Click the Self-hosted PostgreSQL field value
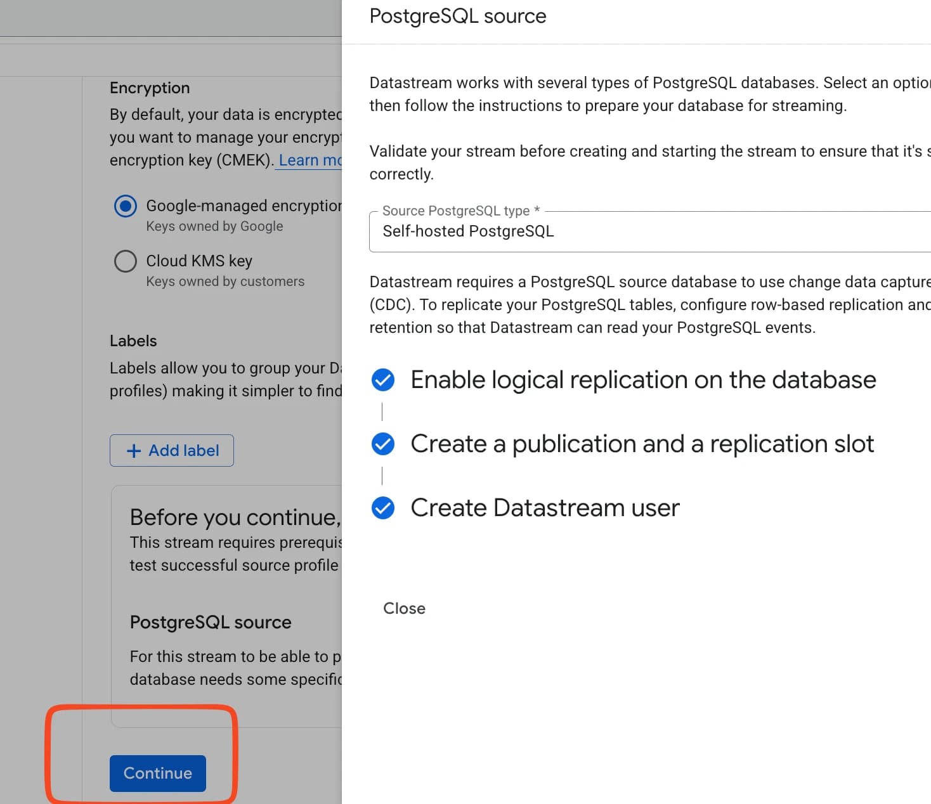The width and height of the screenshot is (931, 804). 468,231
